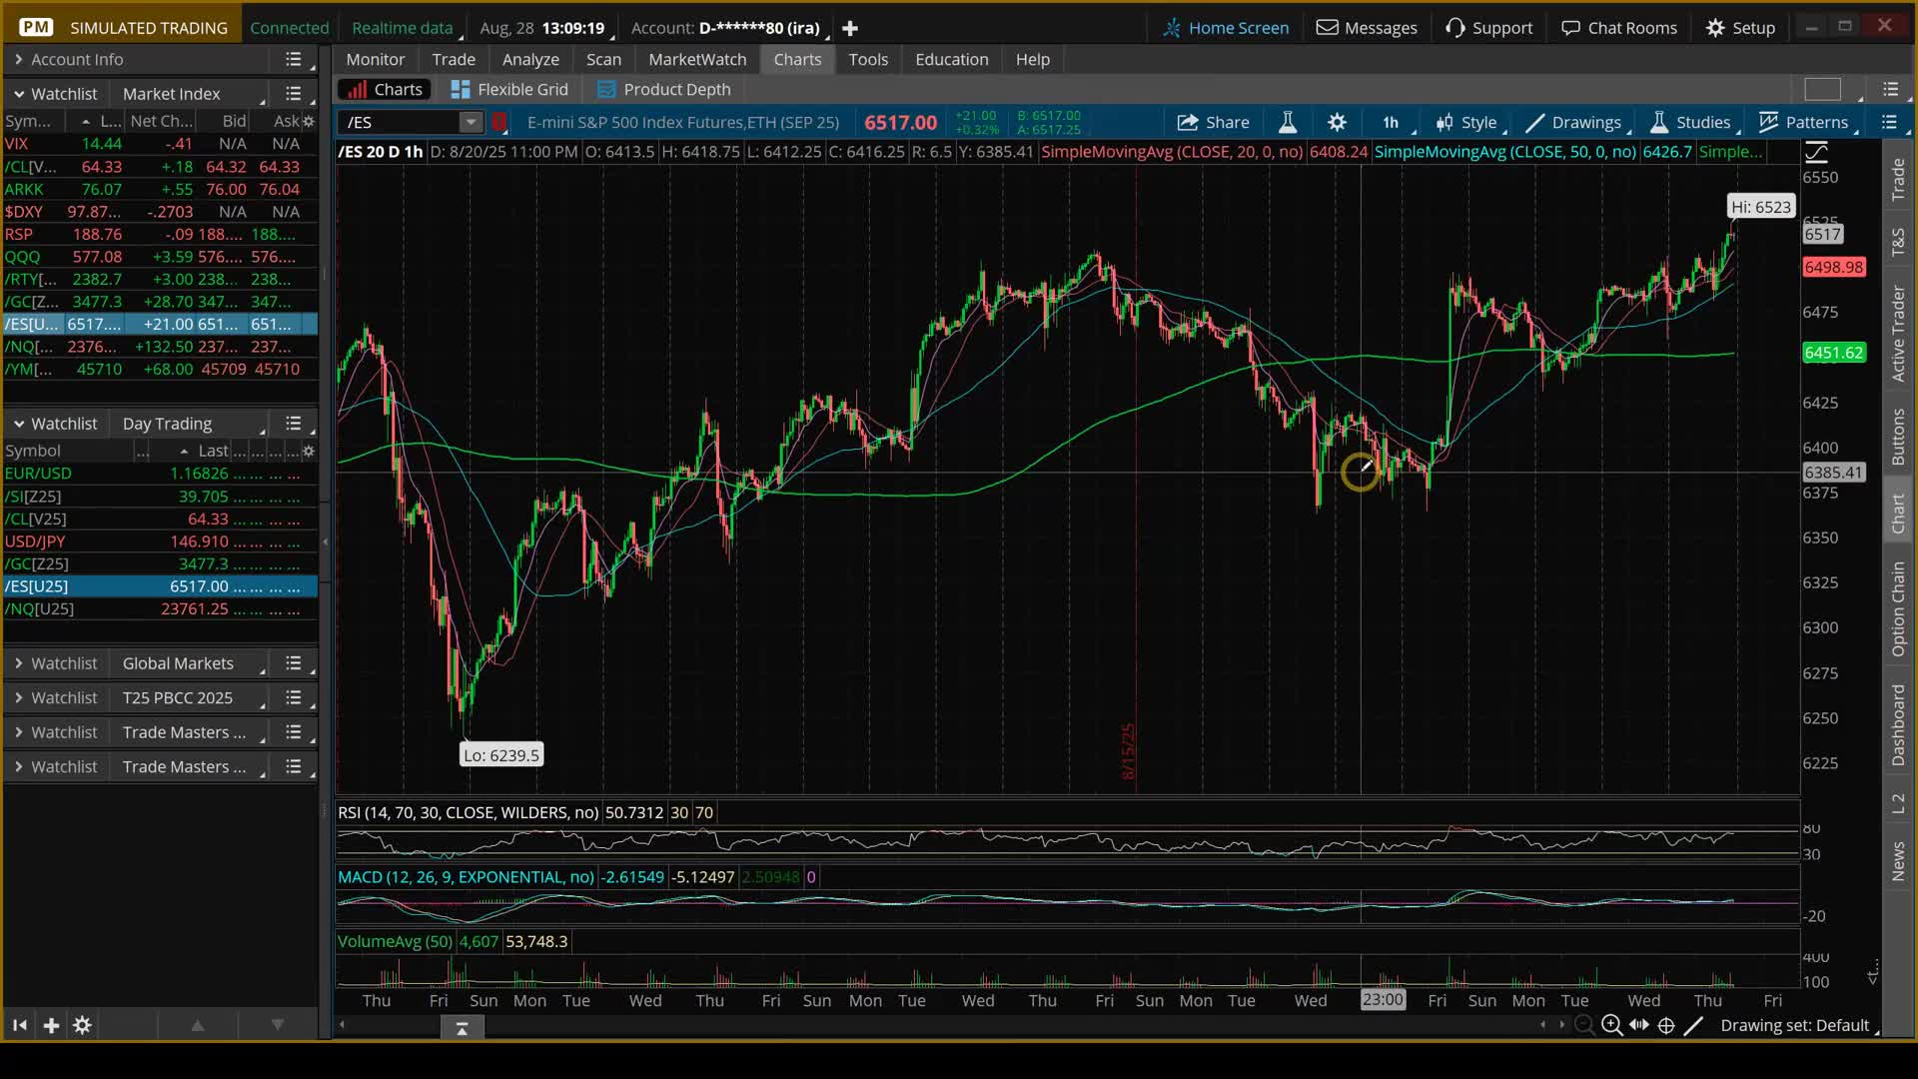This screenshot has width=1918, height=1079.
Task: Click the chart zoom-in magnifier icon
Action: (1611, 1025)
